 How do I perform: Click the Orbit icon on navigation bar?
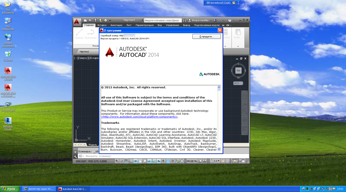click(245, 120)
